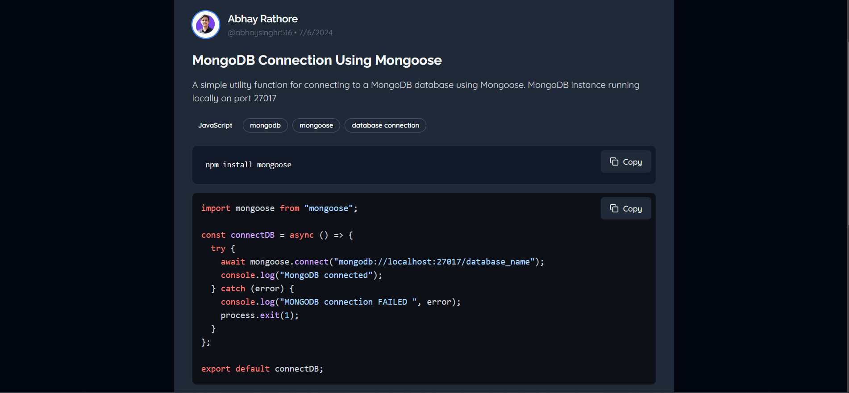The width and height of the screenshot is (849, 393).
Task: Click the console.log("MongoDB connected") line
Action: tap(302, 275)
